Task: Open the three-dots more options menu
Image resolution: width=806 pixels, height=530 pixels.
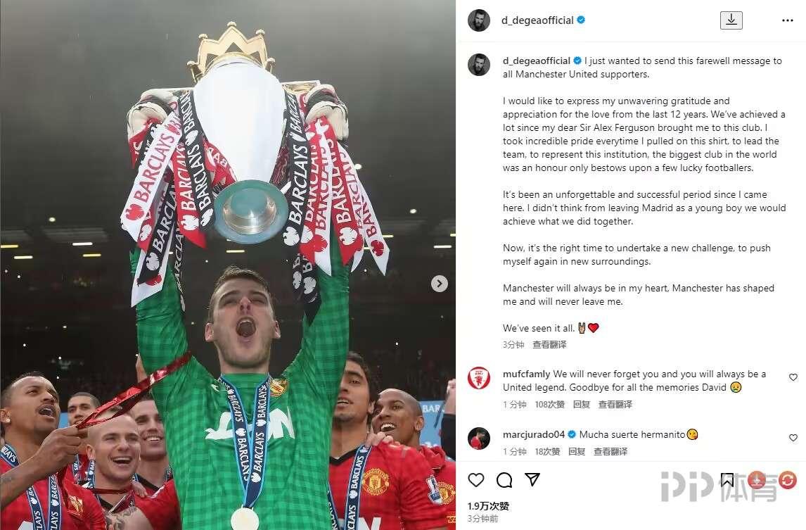Action: 788,20
